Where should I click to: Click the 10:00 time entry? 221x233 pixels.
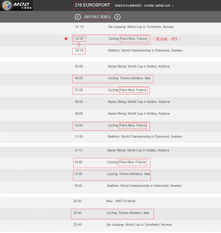point(79,125)
